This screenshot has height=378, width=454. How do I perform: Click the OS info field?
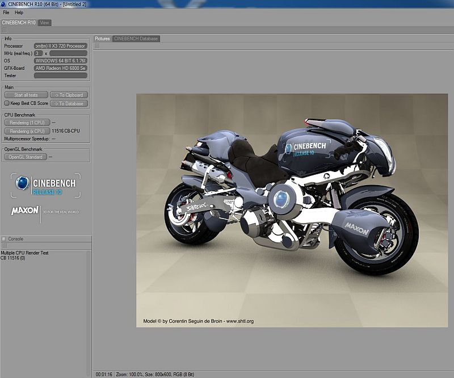click(x=61, y=61)
